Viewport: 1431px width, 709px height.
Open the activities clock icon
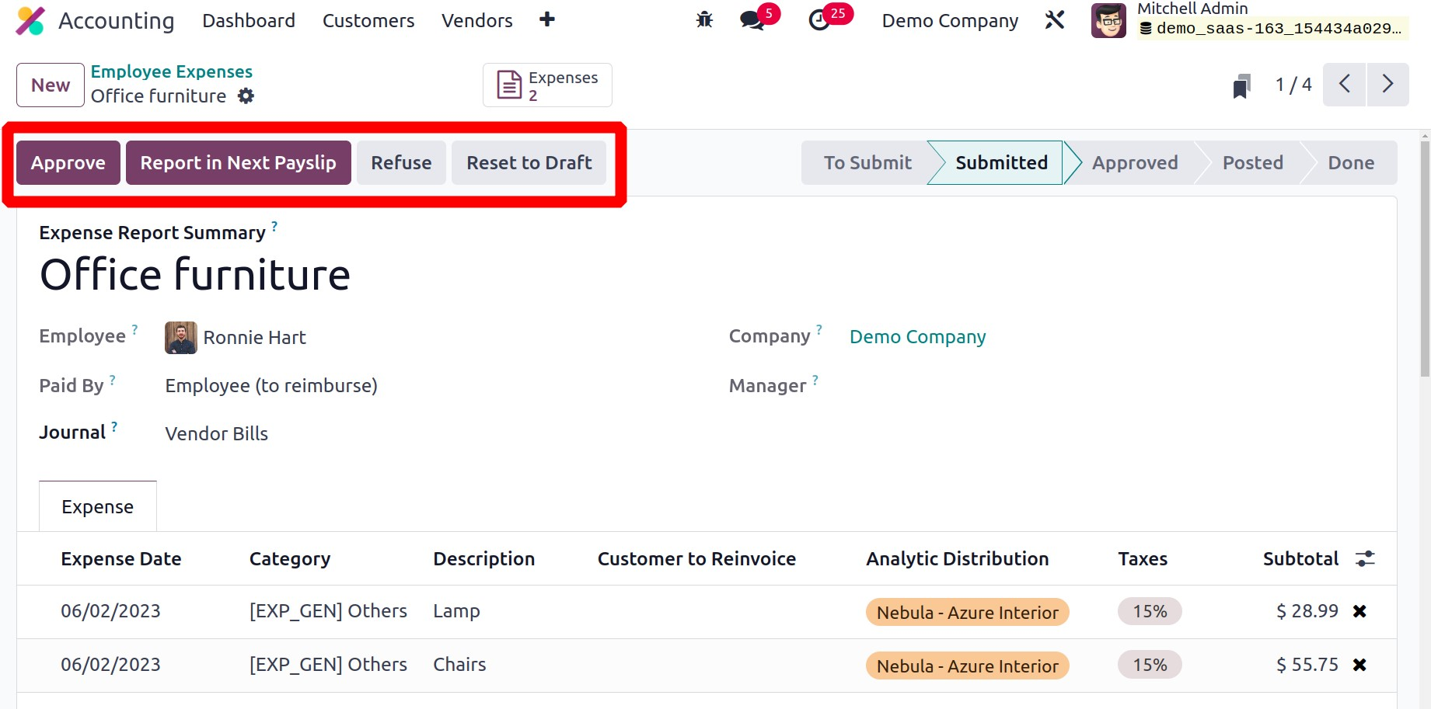point(819,20)
